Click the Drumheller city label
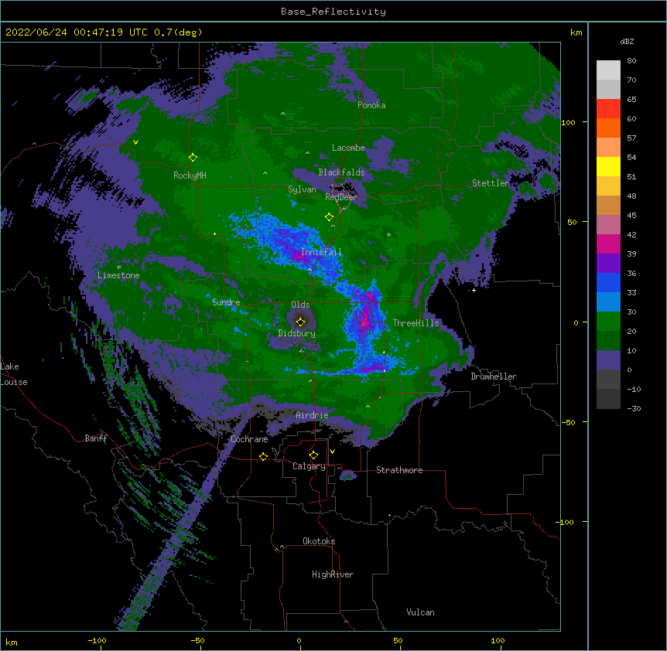This screenshot has height=651, width=667. 494,377
